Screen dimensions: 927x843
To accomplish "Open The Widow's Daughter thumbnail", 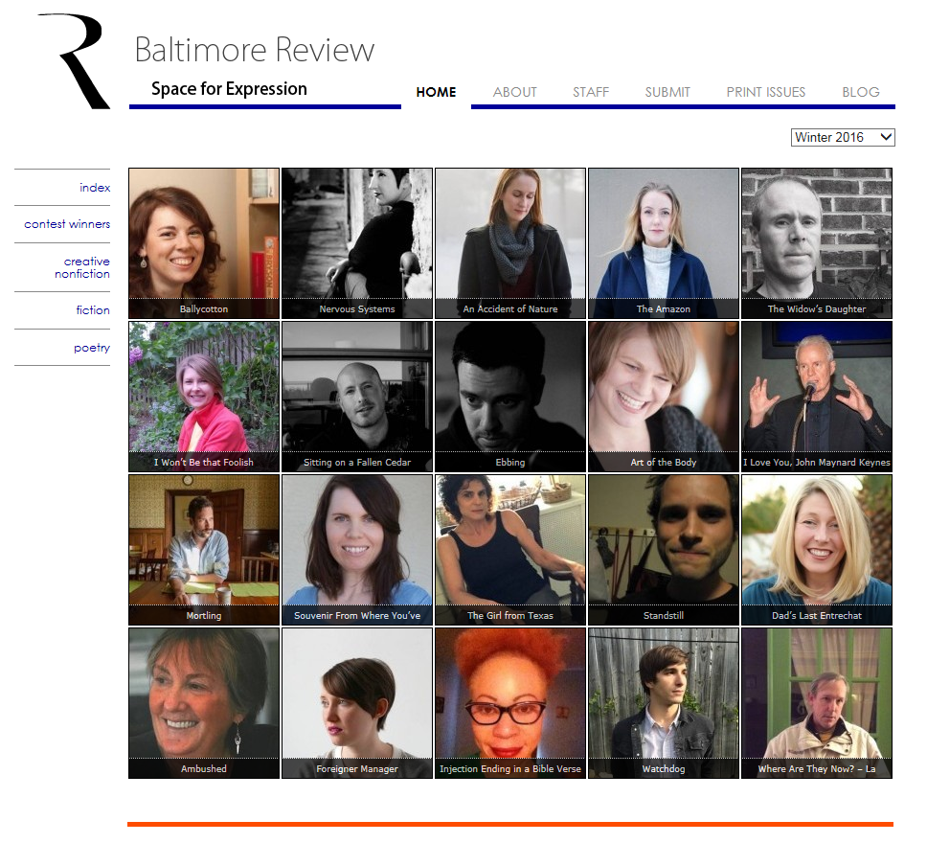I will point(817,243).
